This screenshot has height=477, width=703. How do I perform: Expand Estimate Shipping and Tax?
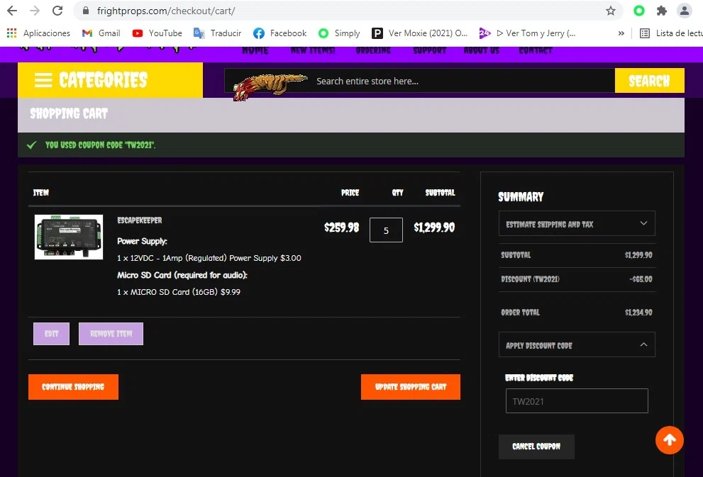(577, 223)
